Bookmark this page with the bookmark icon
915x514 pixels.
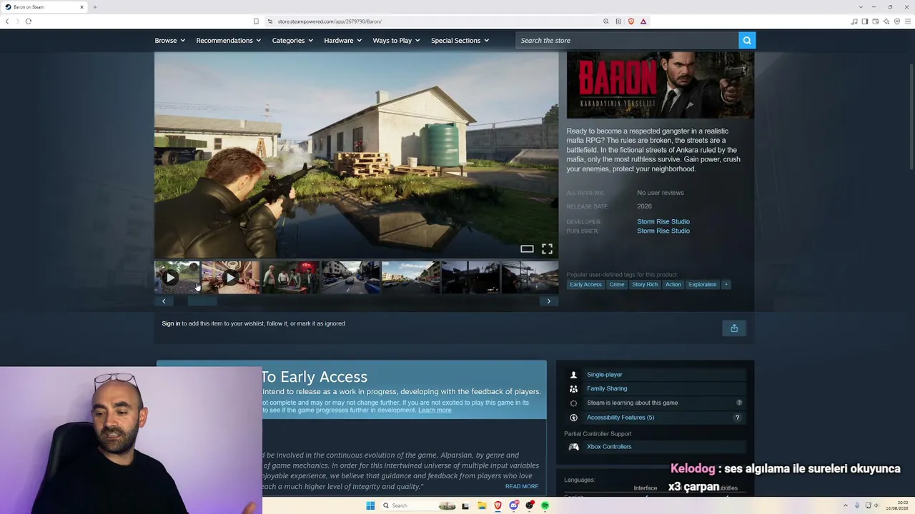click(x=256, y=21)
